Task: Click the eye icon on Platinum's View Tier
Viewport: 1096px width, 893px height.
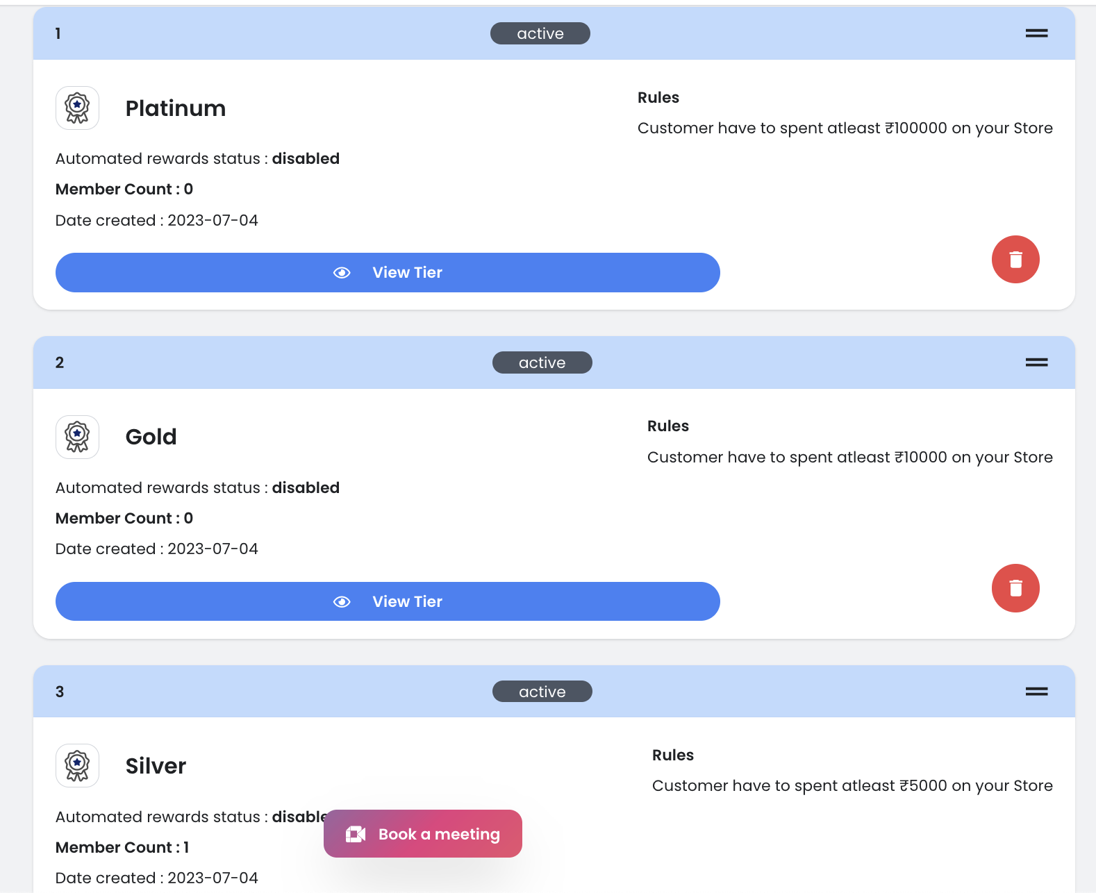Action: click(342, 273)
